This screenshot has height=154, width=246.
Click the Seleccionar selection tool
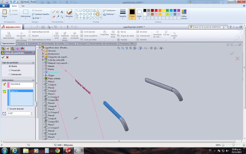pos(26,14)
